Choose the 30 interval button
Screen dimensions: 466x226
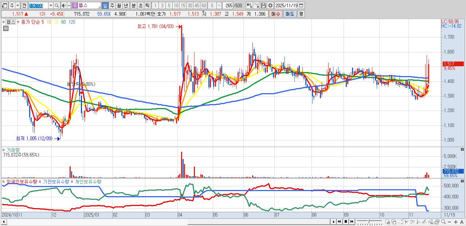[x=190, y=5]
